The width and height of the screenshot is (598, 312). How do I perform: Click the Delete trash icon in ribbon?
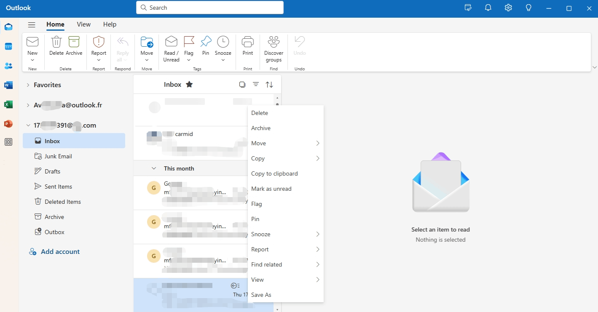pyautogui.click(x=56, y=42)
